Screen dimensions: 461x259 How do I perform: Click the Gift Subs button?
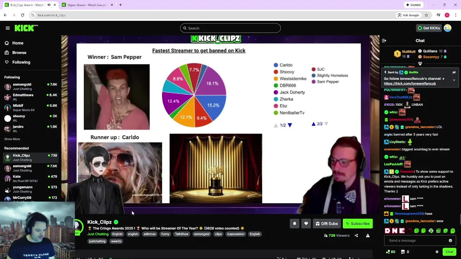point(327,224)
